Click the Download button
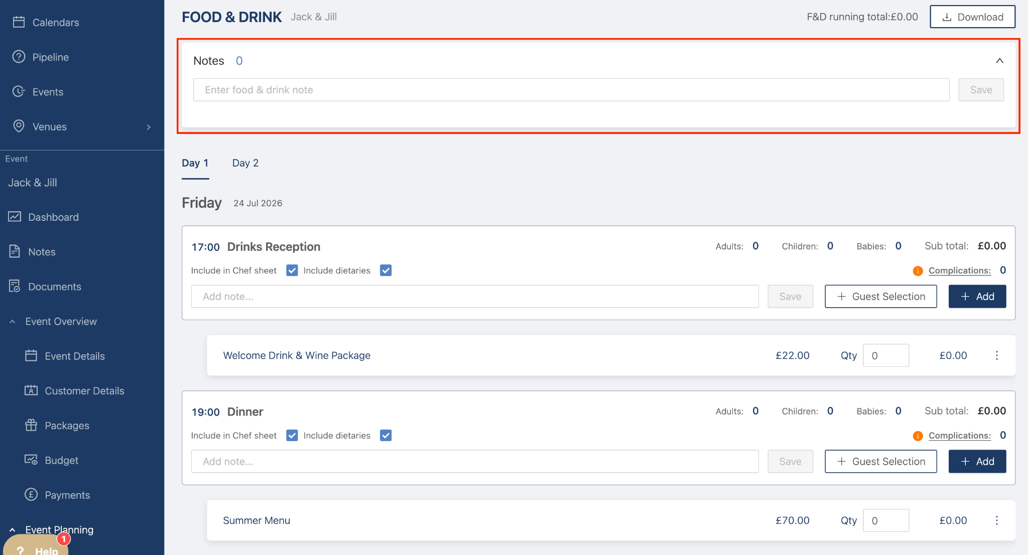Screen dimensions: 1028x555 [972, 17]
